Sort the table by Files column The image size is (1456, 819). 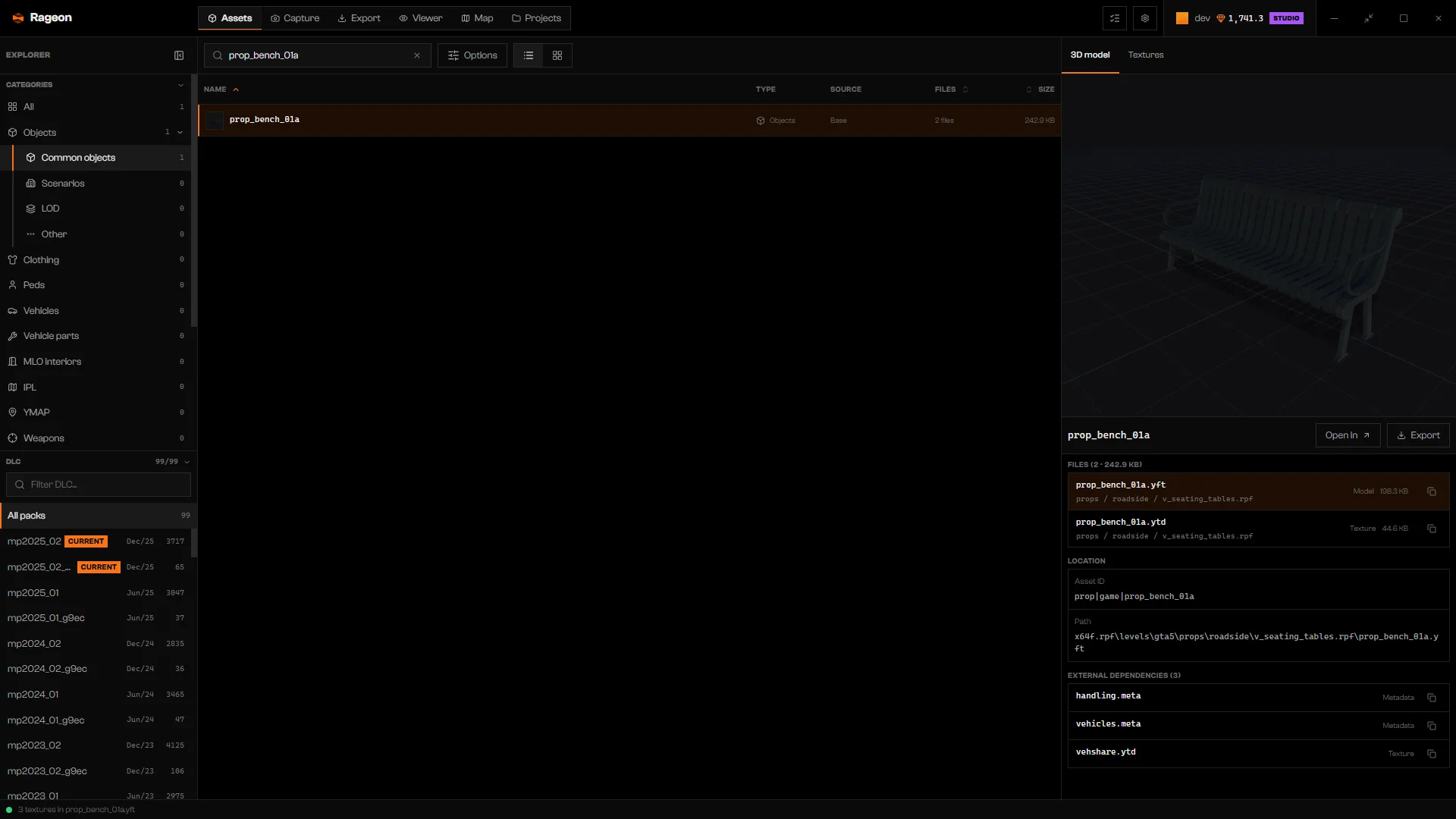(951, 89)
